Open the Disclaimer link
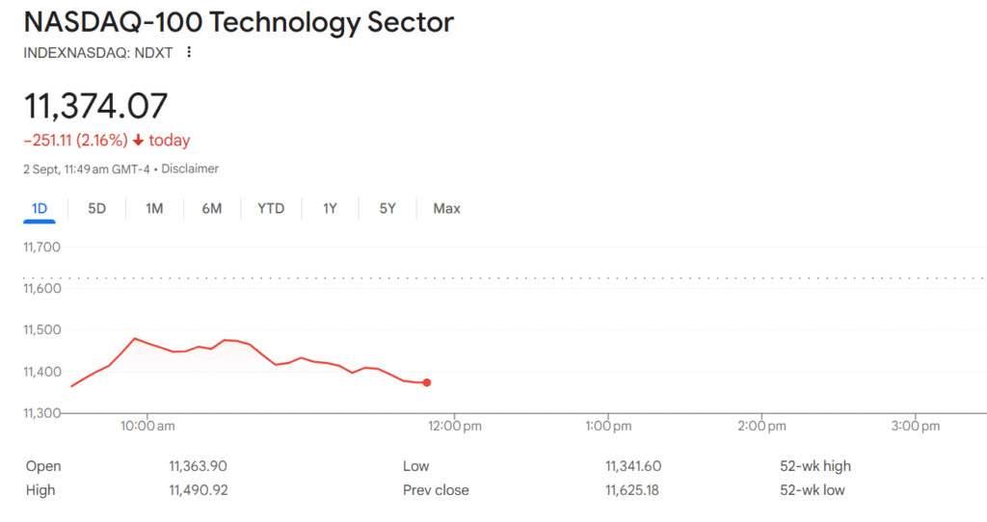 point(190,169)
